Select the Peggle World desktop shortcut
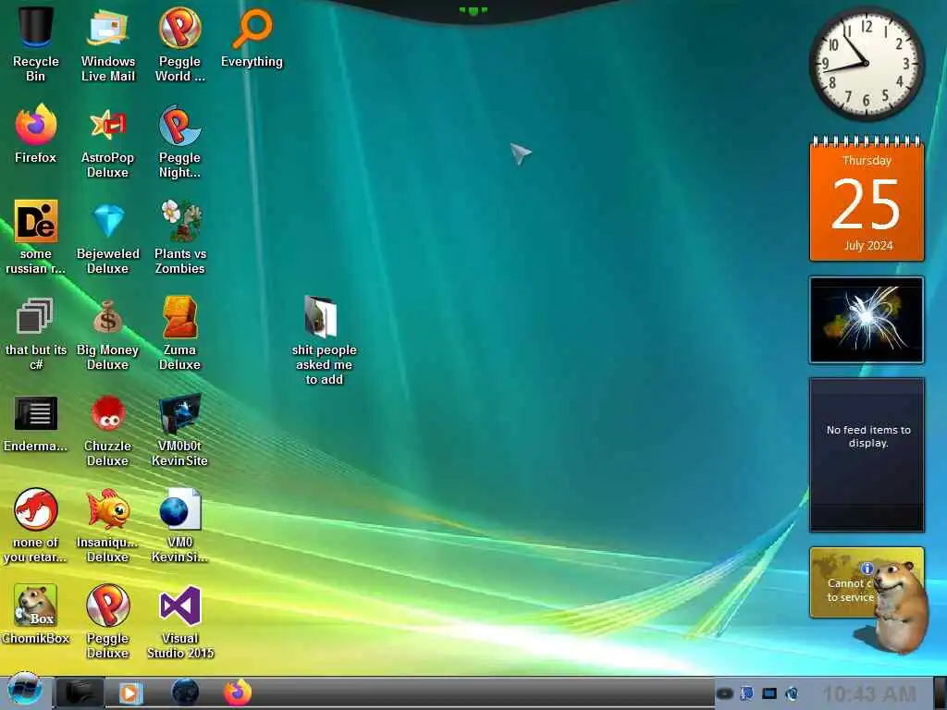This screenshot has width=947, height=710. (180, 43)
